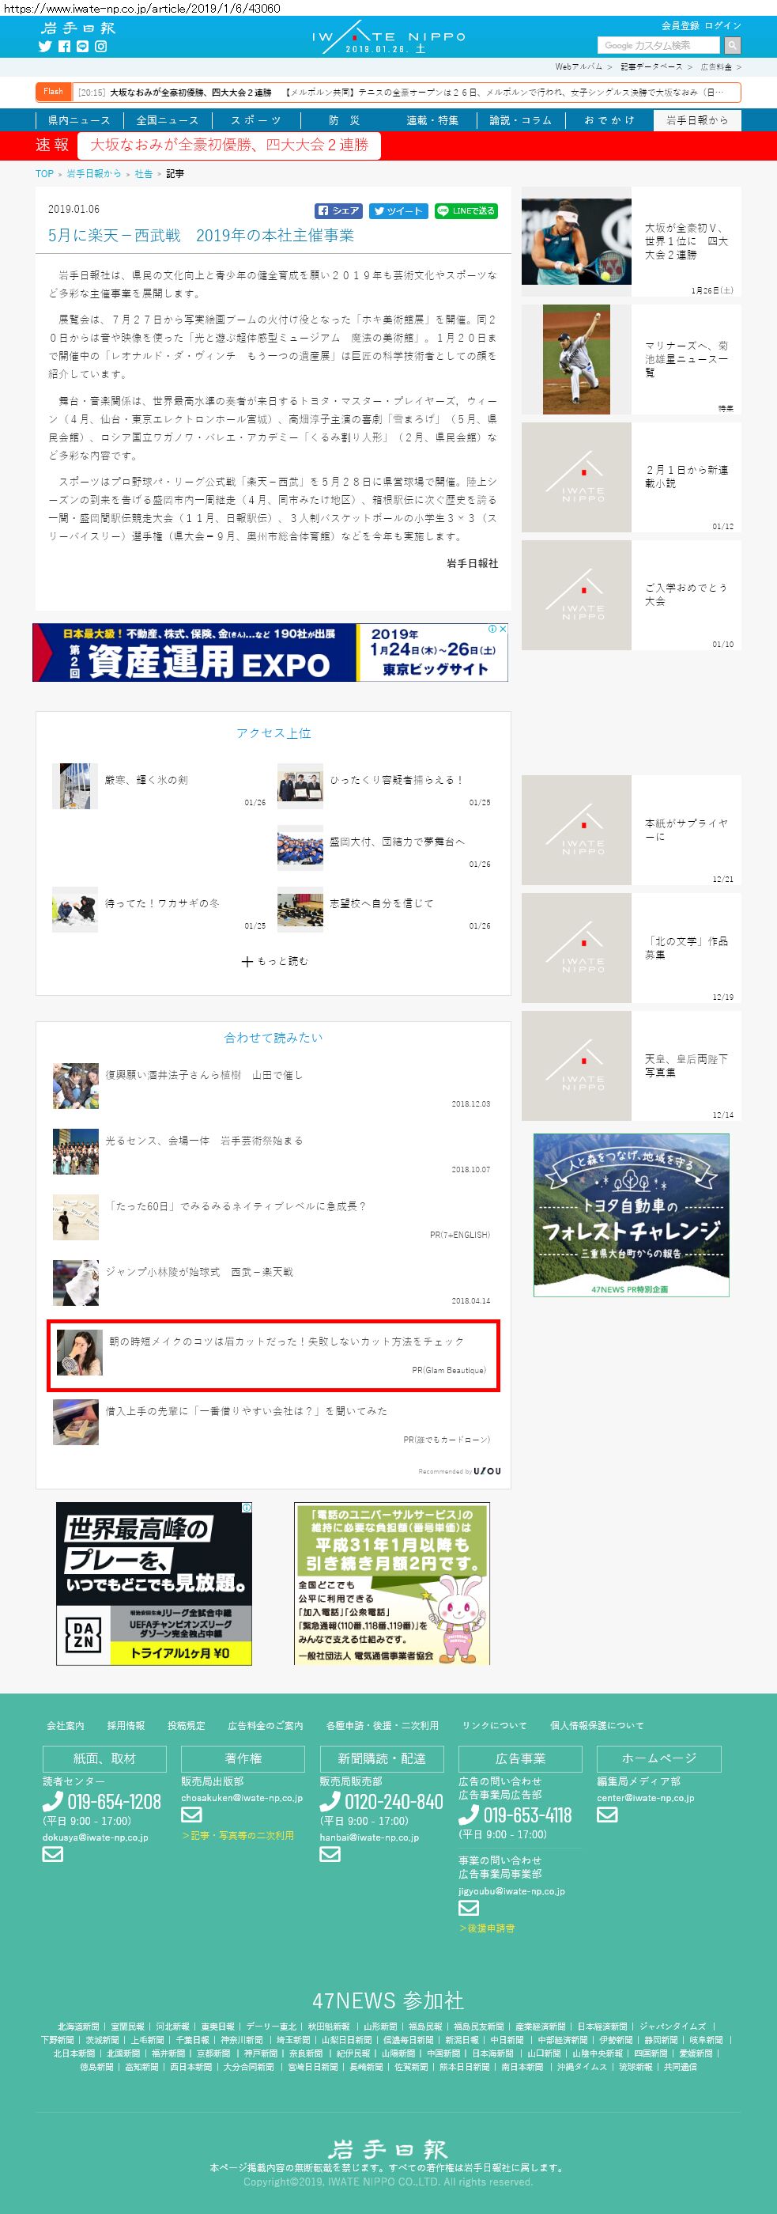
Task: Share article with Facebook シェア button
Action: [x=338, y=210]
